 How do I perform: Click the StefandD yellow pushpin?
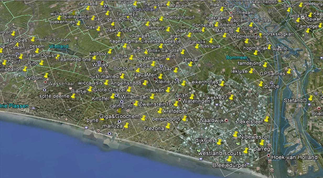311,98
